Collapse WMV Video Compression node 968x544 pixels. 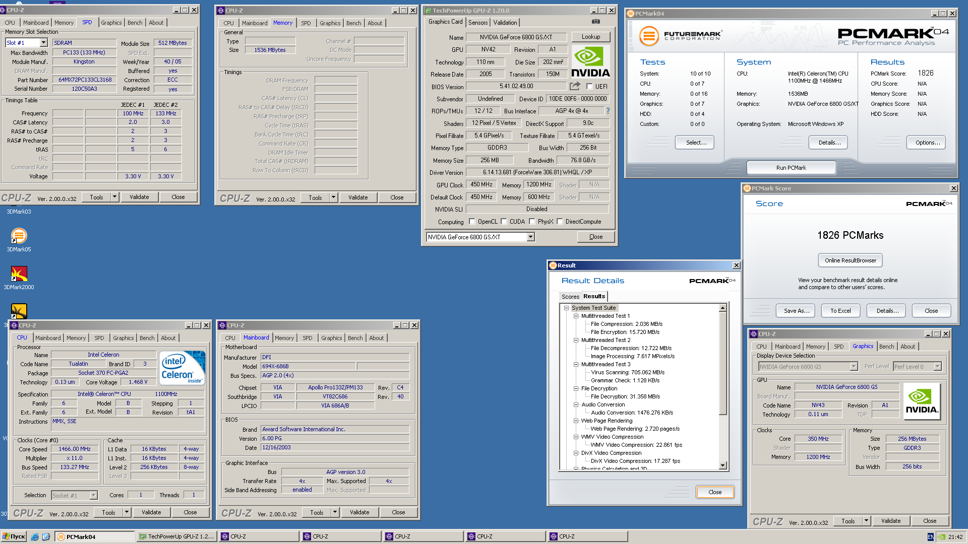pyautogui.click(x=576, y=437)
